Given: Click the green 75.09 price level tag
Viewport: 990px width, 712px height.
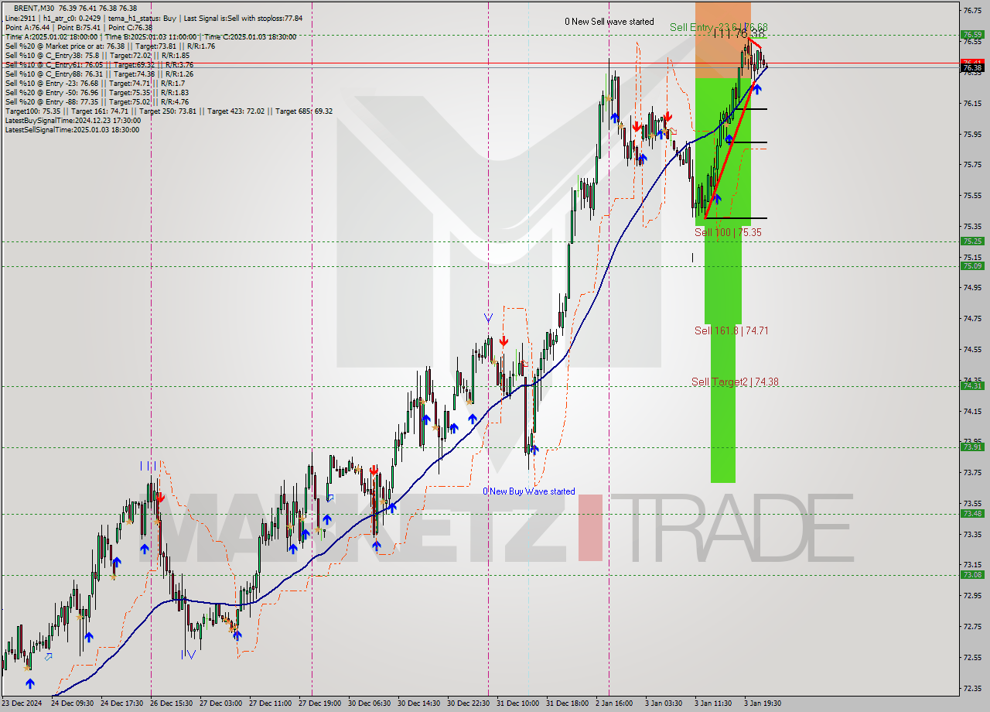Looking at the screenshot, I should (x=972, y=266).
